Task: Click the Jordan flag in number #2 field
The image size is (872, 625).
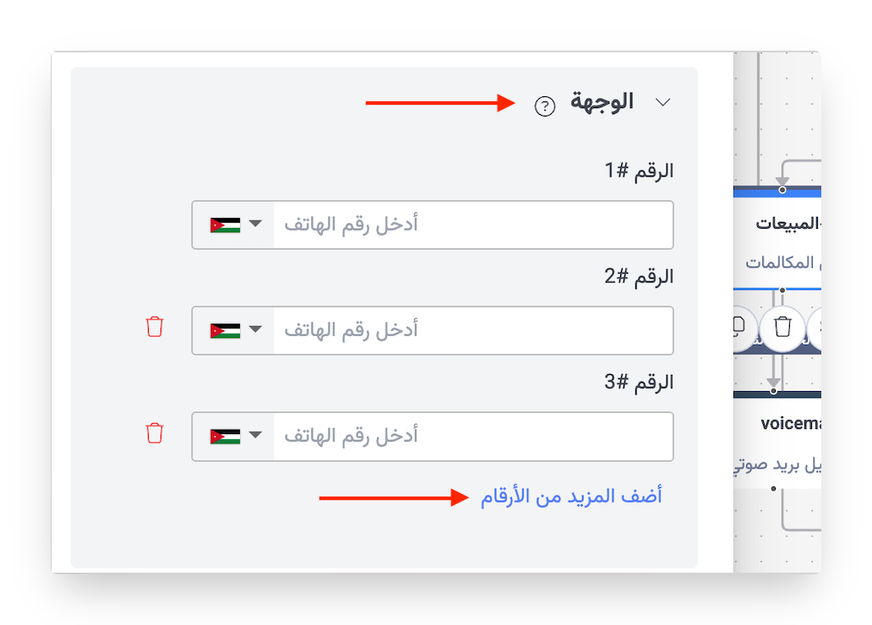Action: (x=225, y=330)
